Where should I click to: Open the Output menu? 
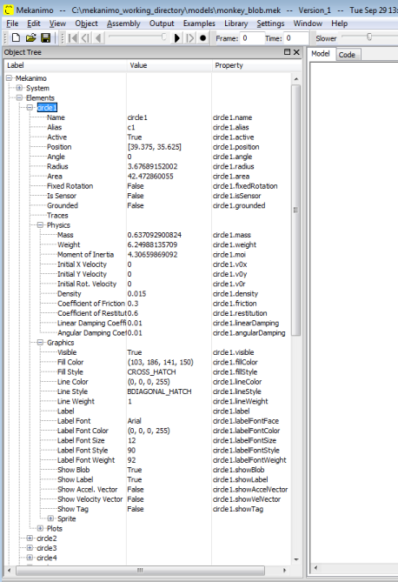coord(162,23)
